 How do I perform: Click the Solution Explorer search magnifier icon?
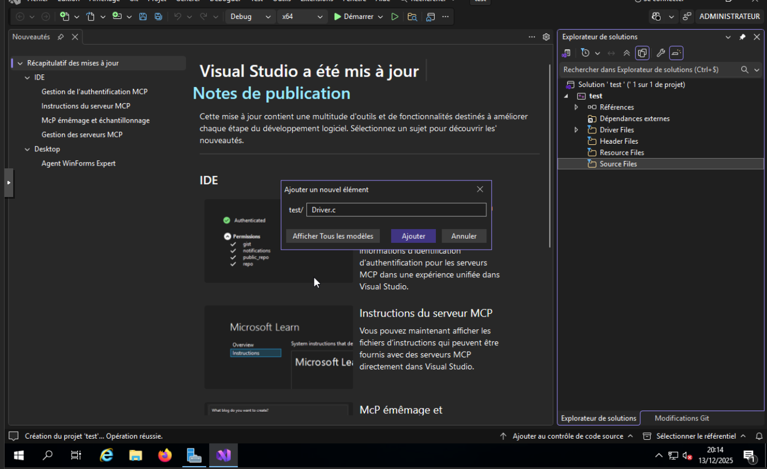tap(745, 70)
